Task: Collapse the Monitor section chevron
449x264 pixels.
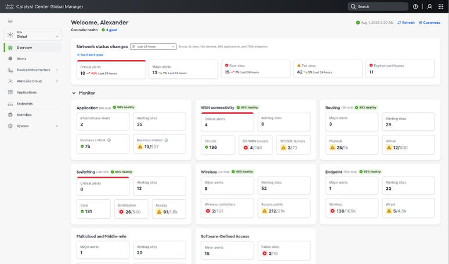Action: pos(74,93)
